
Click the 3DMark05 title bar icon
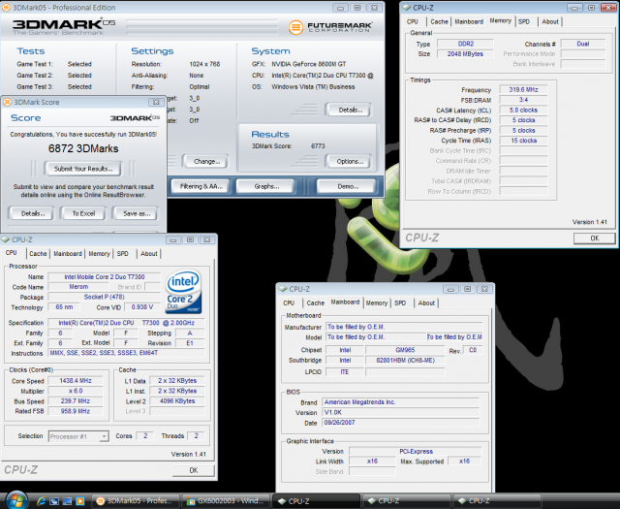(x=7, y=8)
